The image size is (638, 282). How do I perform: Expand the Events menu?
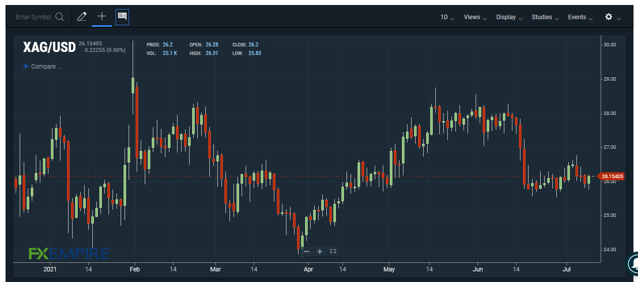click(580, 17)
